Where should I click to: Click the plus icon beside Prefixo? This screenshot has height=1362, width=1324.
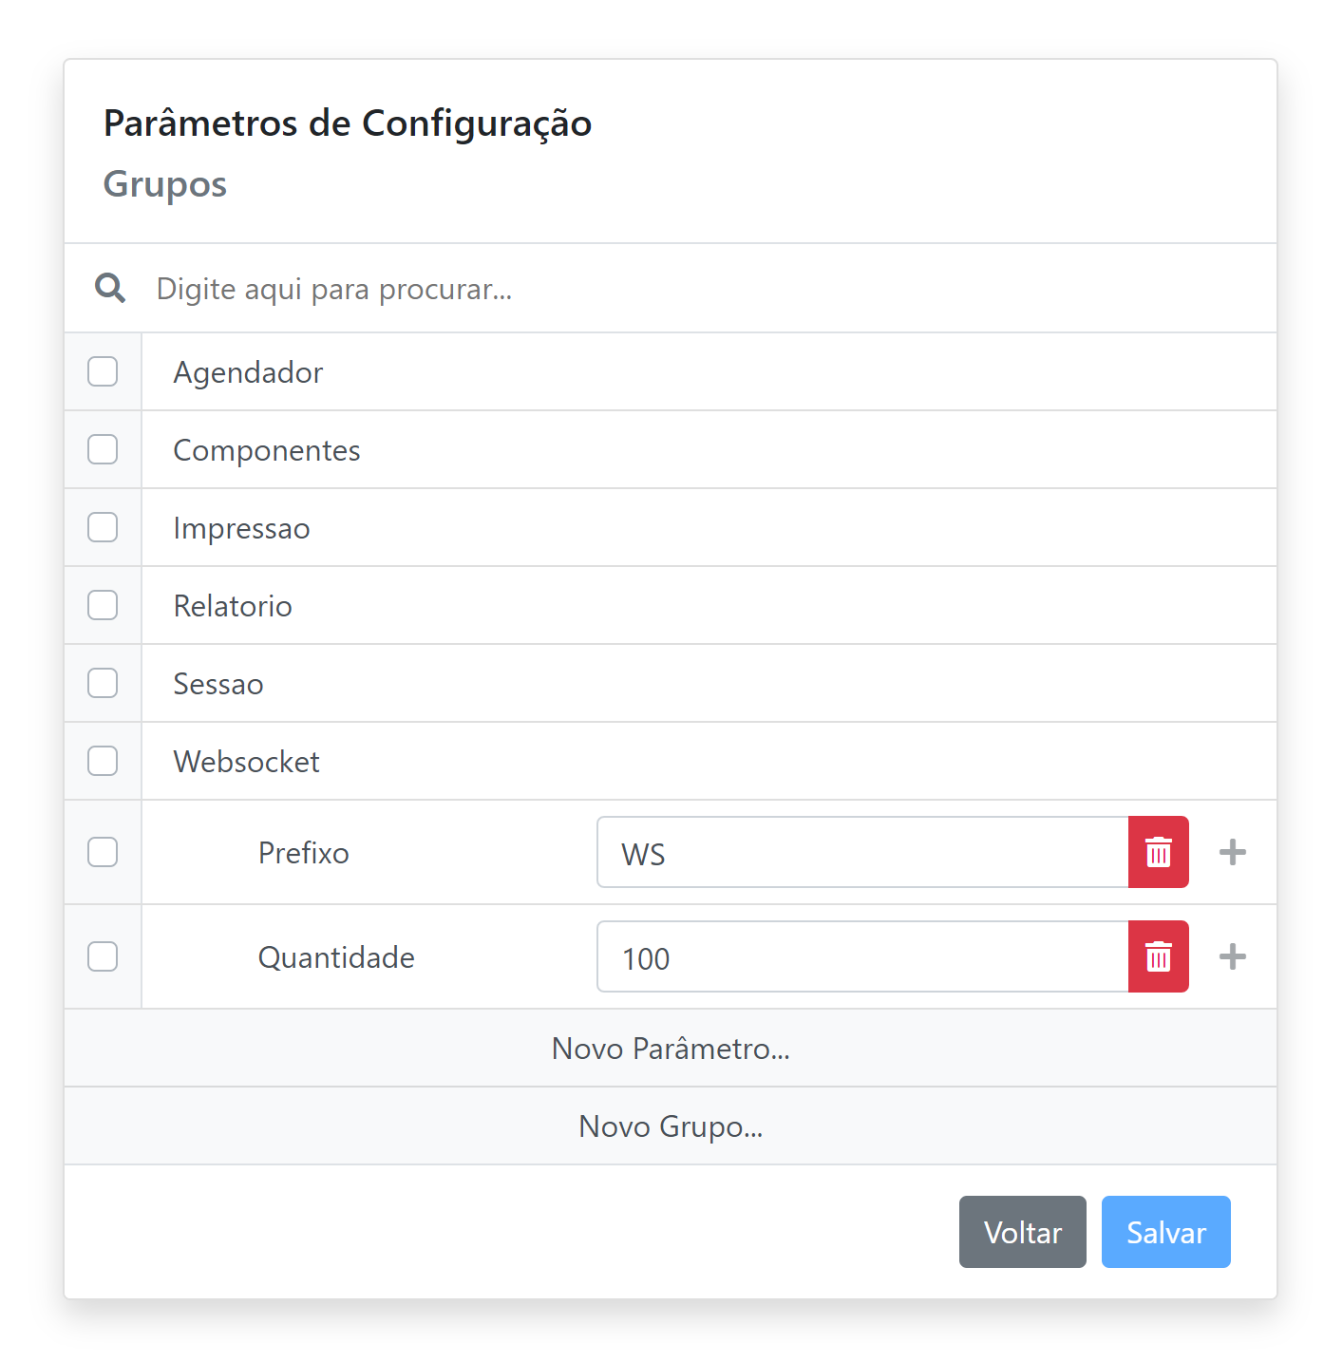click(x=1232, y=852)
